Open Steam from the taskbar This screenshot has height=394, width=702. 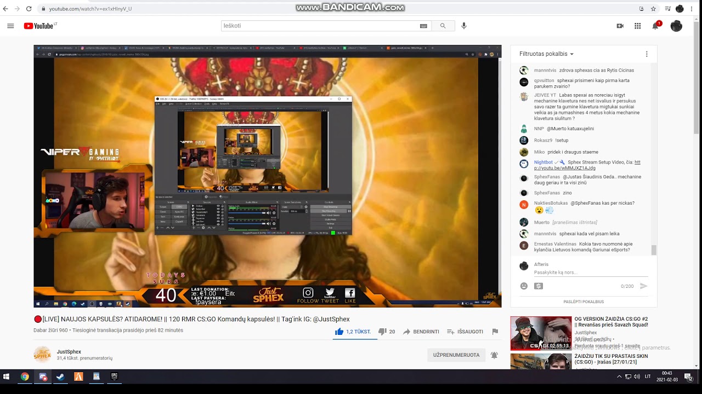pyautogui.click(x=60, y=376)
